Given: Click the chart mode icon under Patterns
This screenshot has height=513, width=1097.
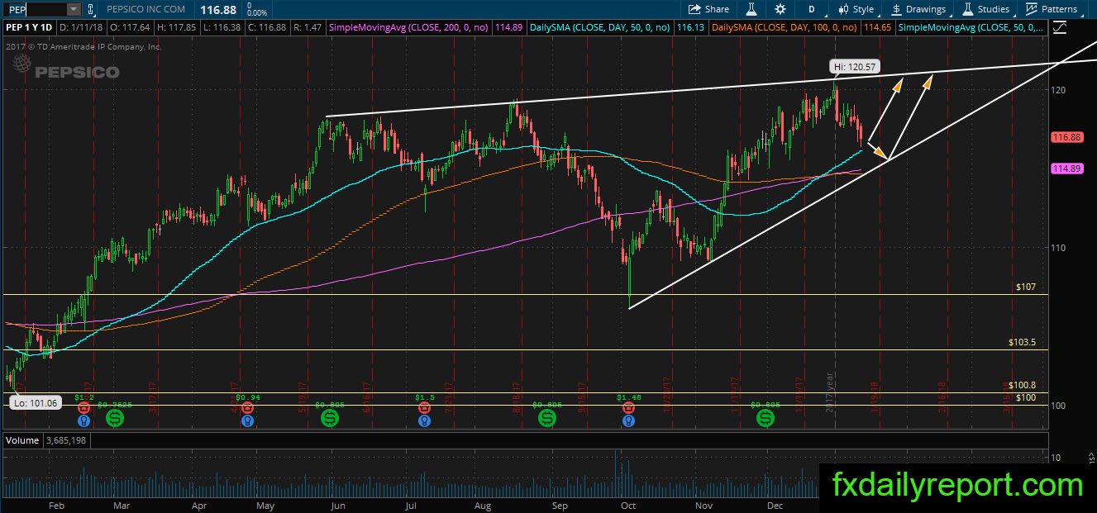Looking at the screenshot, I should coord(1061,27).
